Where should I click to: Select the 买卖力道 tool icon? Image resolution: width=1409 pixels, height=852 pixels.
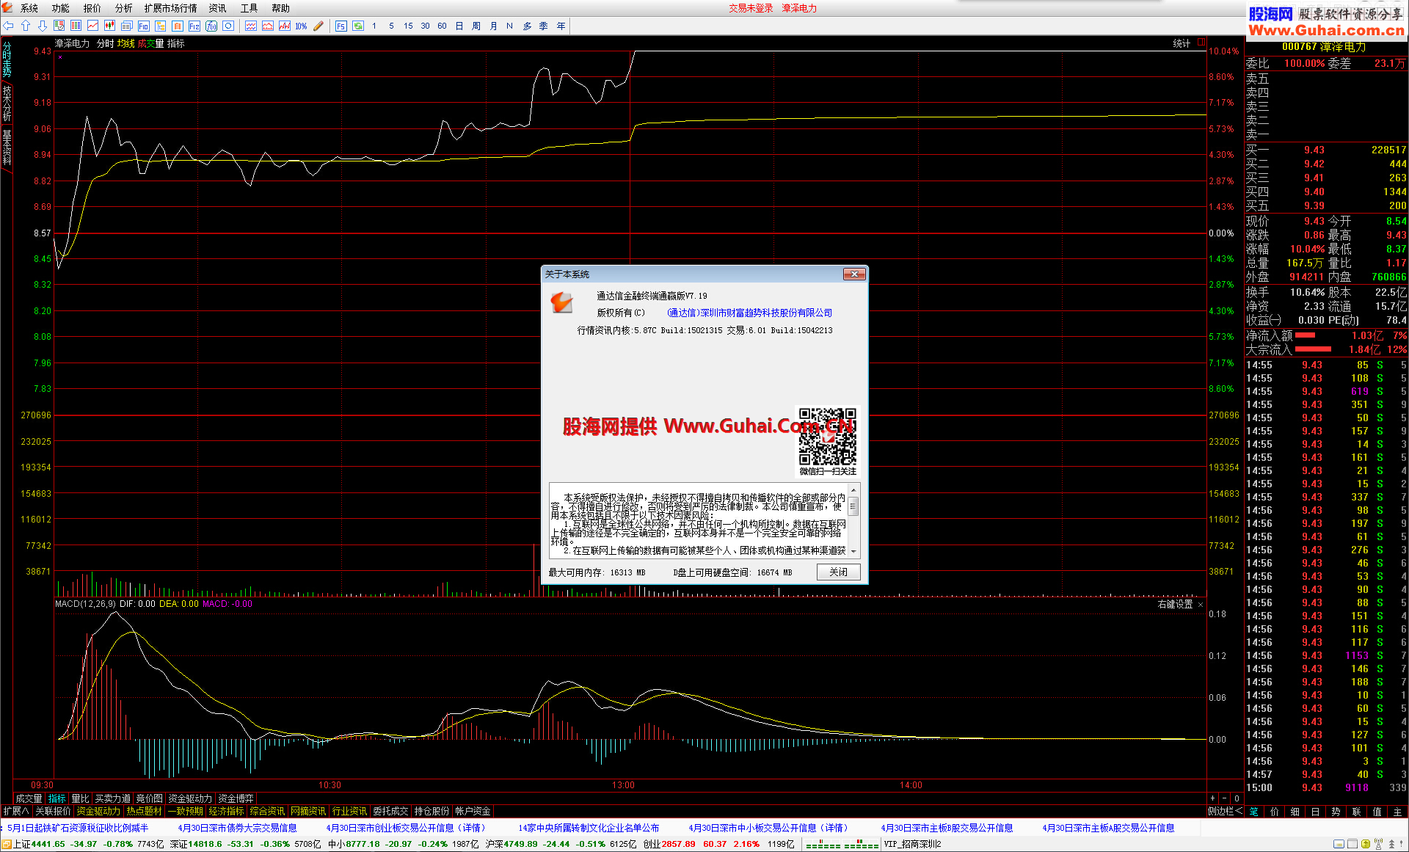pyautogui.click(x=119, y=797)
